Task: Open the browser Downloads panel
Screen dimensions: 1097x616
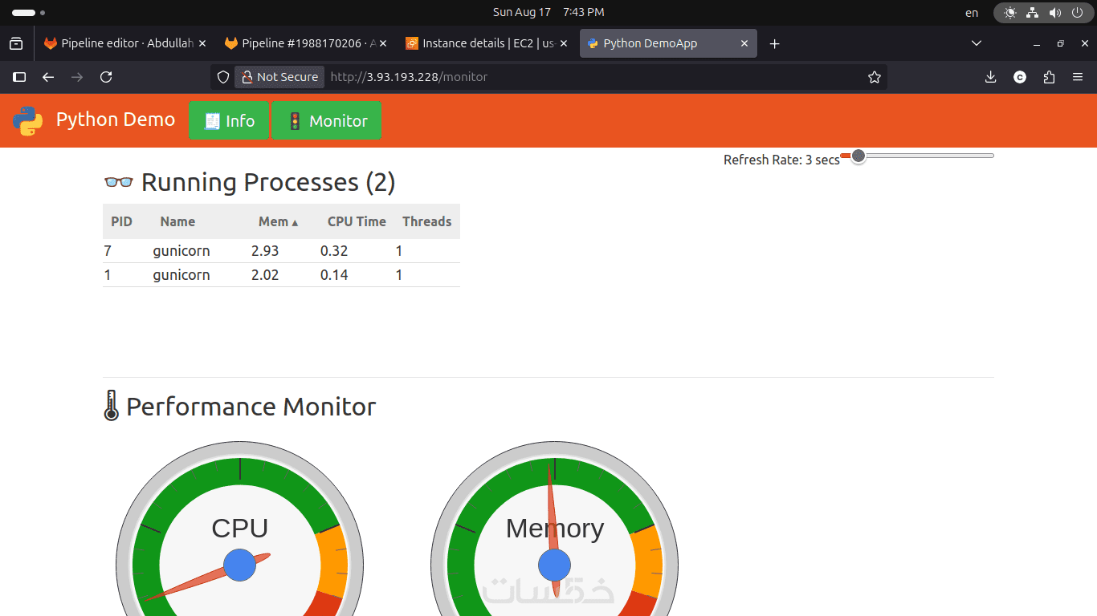Action: click(x=991, y=77)
